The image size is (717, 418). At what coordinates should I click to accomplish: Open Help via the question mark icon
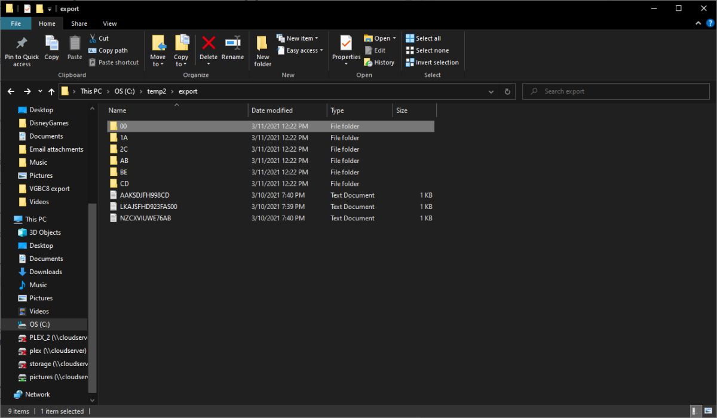pos(710,23)
